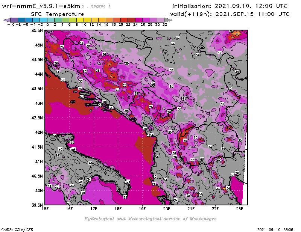The image size is (301, 232).
Task: Click the '18E' longitude label
Action: coord(118,209)
